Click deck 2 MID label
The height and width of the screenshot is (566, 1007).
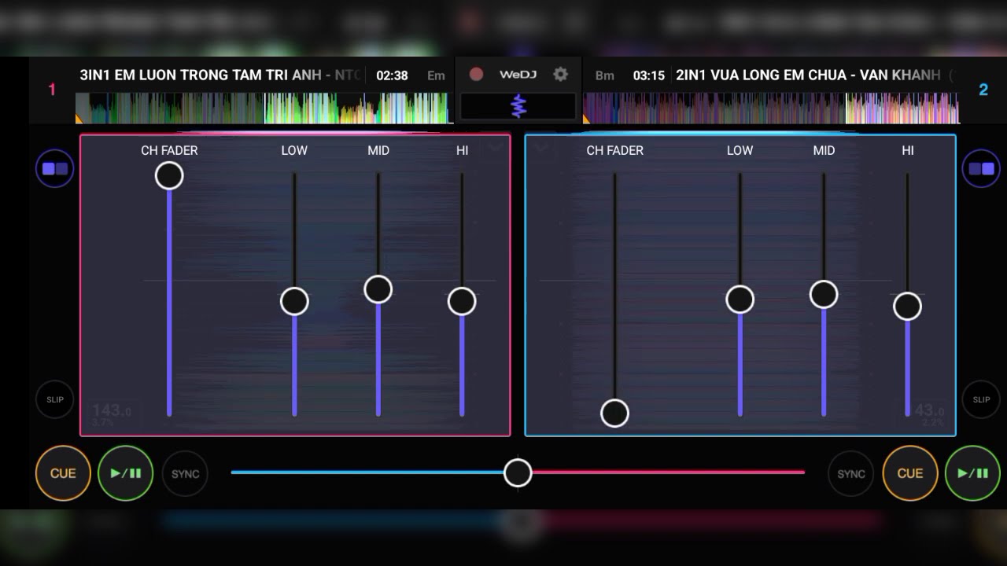pos(824,150)
